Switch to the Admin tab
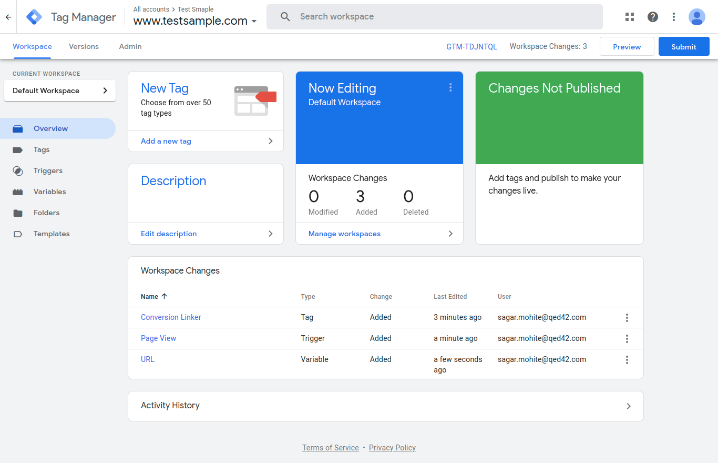 (130, 46)
